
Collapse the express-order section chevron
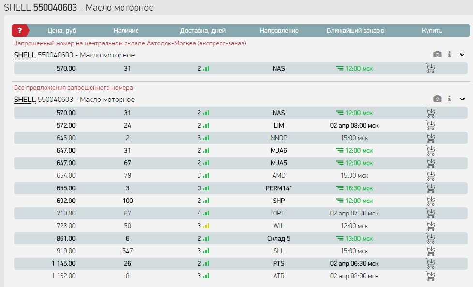click(x=462, y=55)
